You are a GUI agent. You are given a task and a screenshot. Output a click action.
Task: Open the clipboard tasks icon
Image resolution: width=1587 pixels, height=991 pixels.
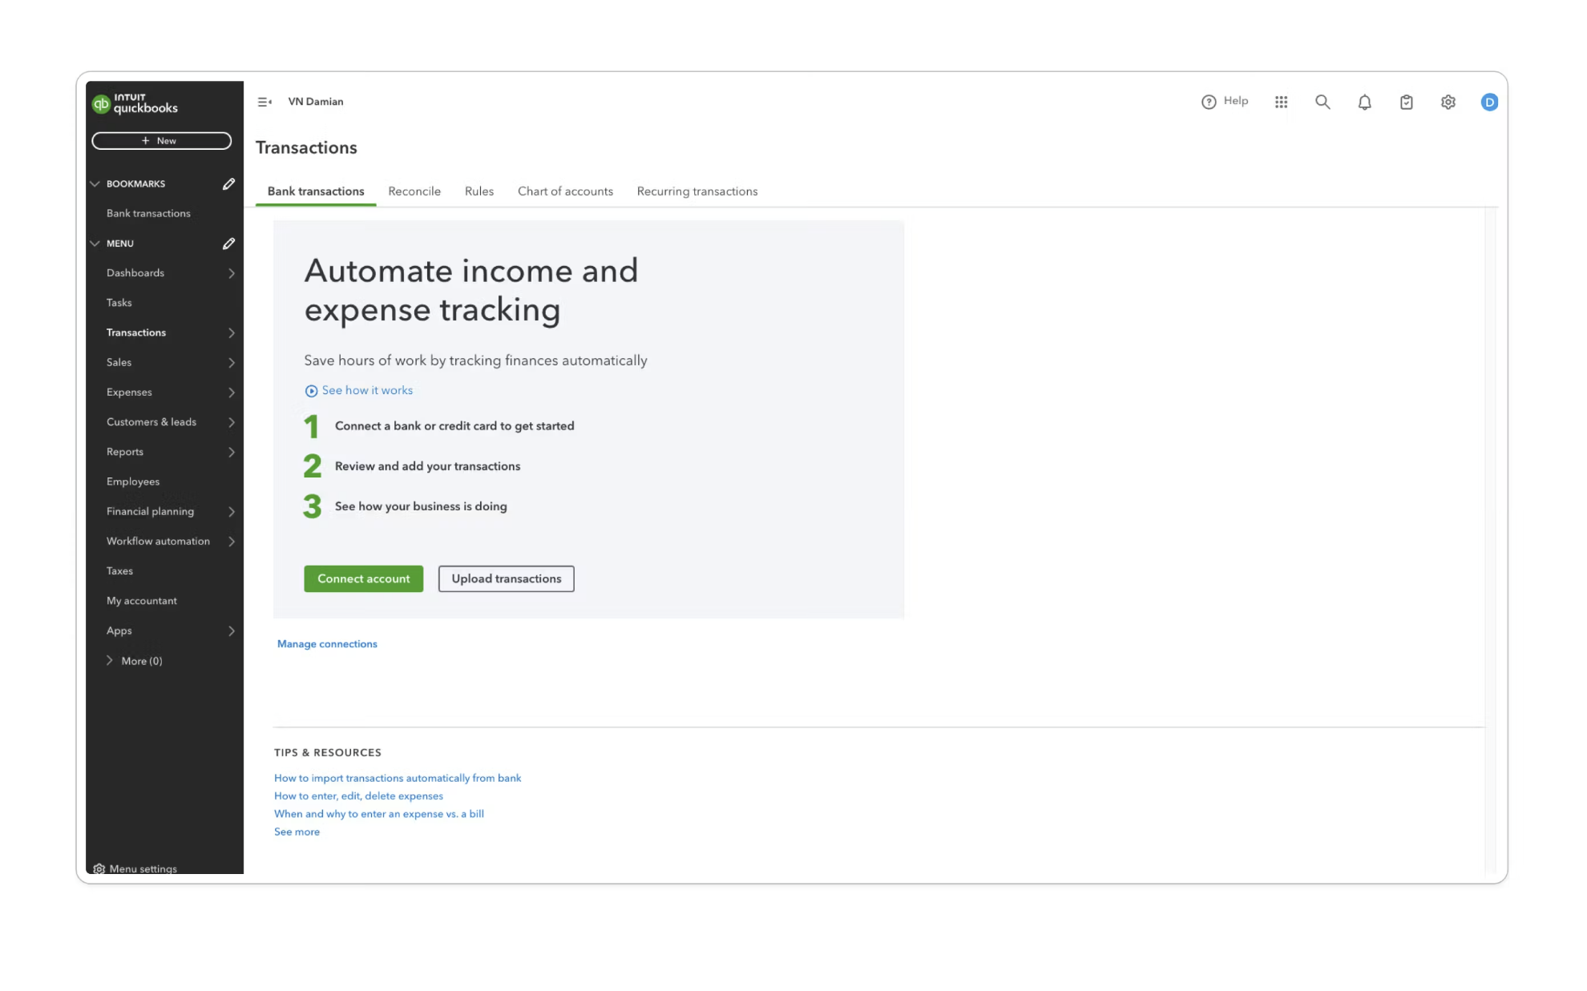1406,102
